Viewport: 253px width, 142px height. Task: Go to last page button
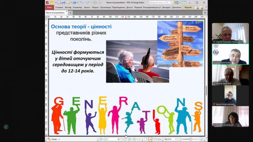pos(129,139)
